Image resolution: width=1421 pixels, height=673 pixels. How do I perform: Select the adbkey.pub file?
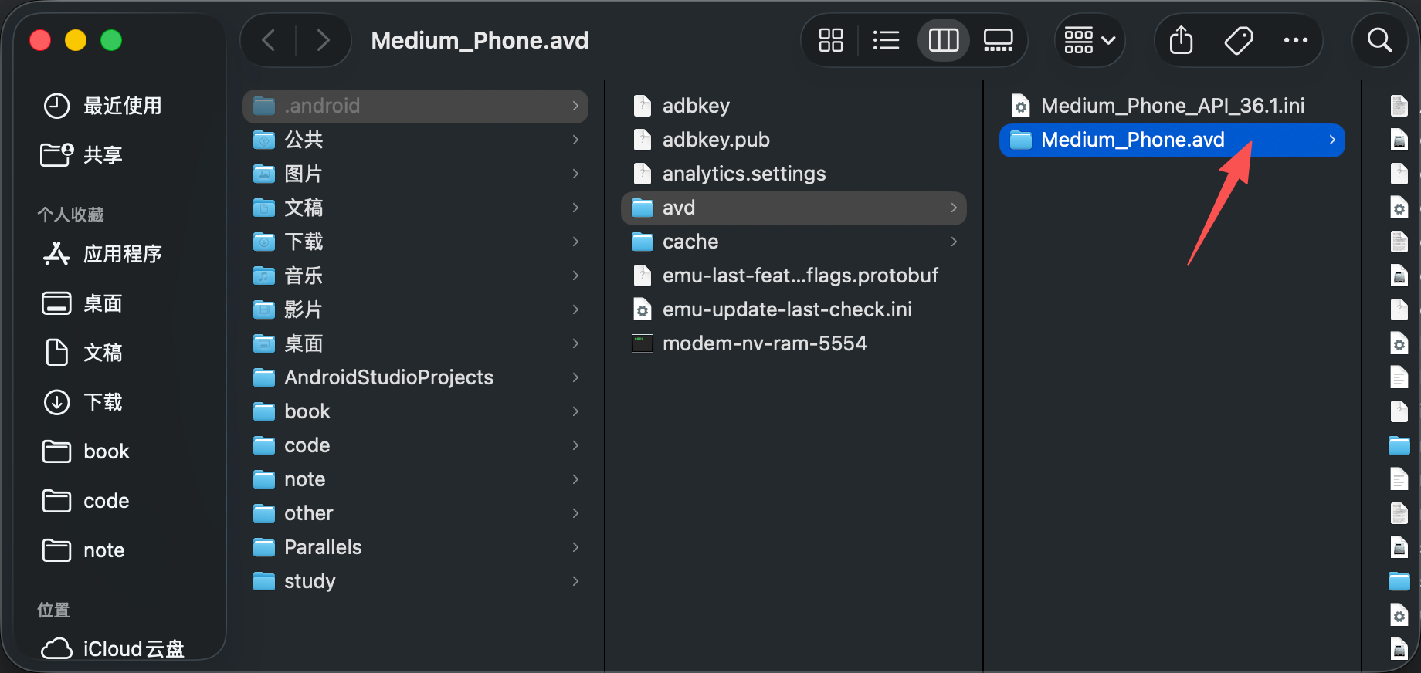click(715, 140)
